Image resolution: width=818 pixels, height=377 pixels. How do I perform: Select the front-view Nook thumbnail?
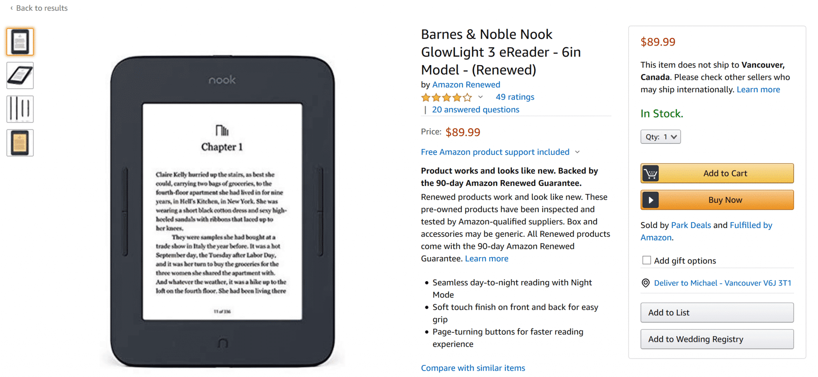click(x=20, y=42)
